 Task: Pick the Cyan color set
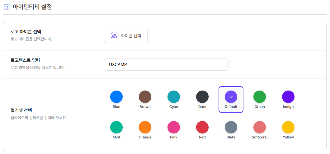174,97
